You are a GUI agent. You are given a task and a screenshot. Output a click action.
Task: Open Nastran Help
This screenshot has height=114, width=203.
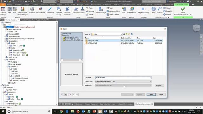pyautogui.click(x=154, y=10)
